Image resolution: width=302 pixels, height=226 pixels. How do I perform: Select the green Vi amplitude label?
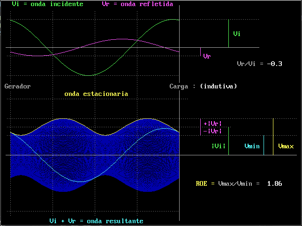click(x=237, y=34)
